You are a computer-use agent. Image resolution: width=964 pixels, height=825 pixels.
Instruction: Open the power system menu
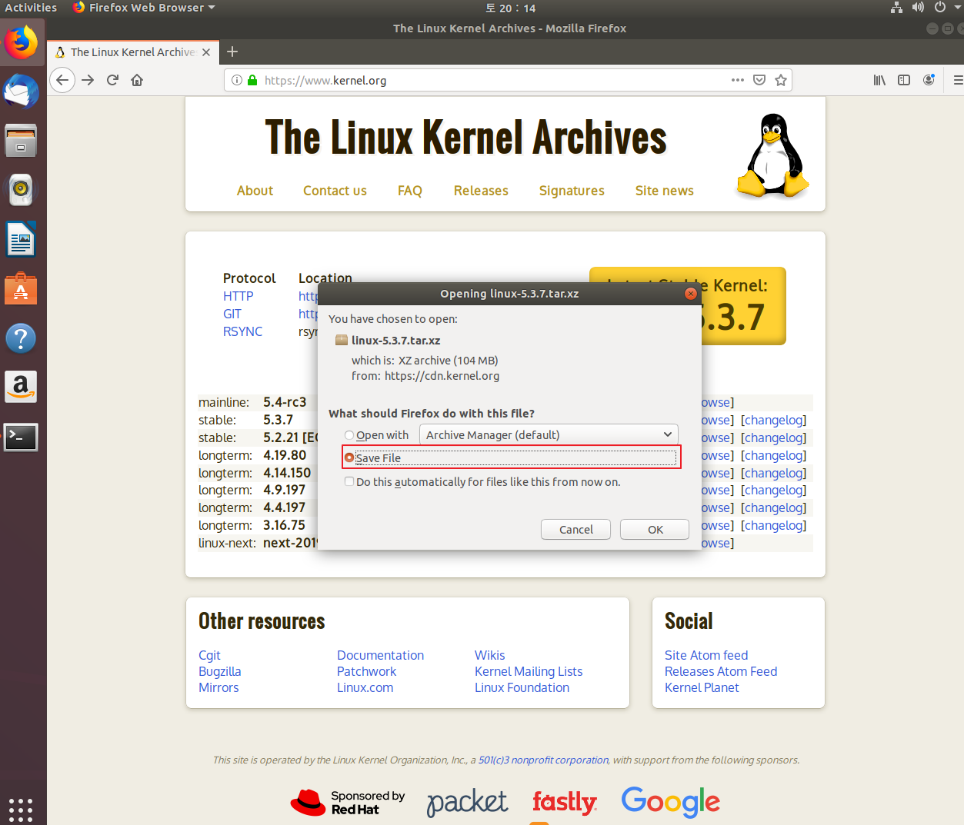point(939,8)
